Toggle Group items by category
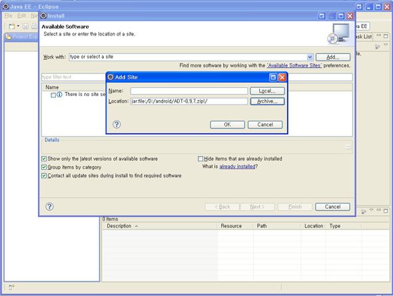Image resolution: width=393 pixels, height=296 pixels. [x=44, y=167]
